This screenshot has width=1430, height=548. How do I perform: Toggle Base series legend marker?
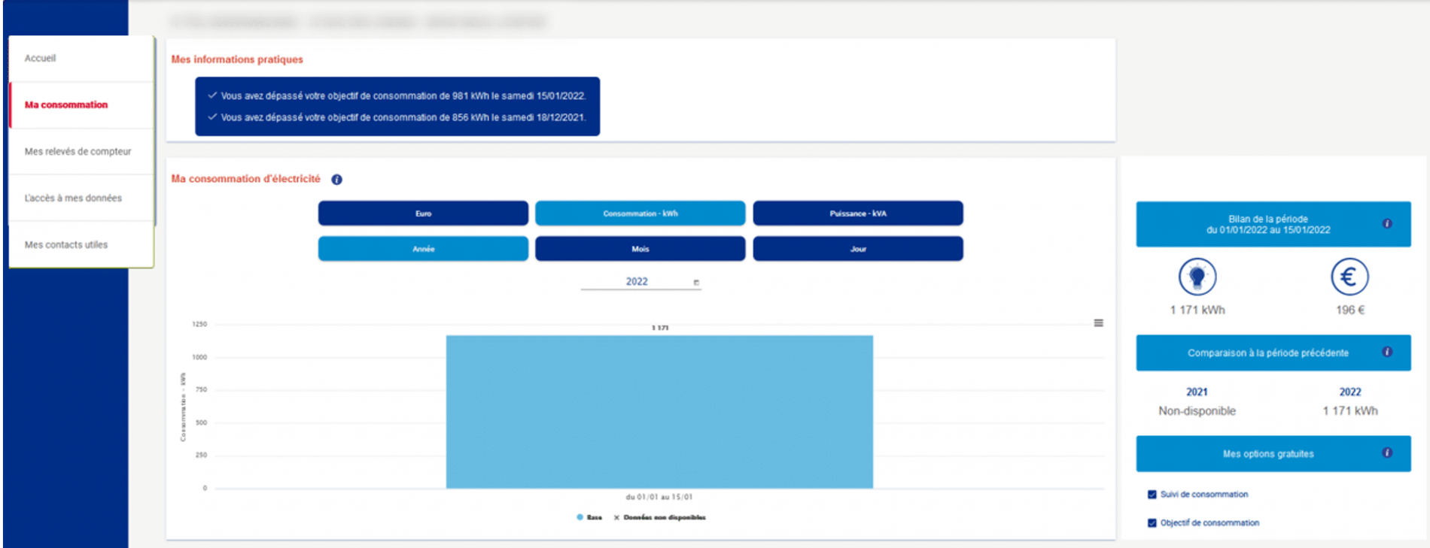580,517
